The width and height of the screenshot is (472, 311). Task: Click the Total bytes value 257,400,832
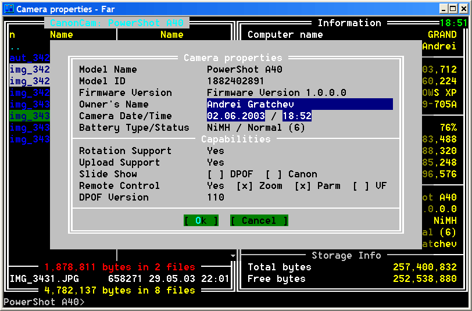point(425,267)
